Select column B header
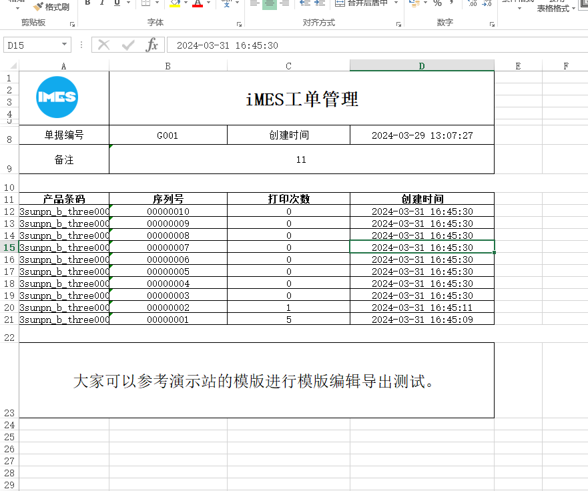Screen dimensions: 588x491 pos(168,66)
